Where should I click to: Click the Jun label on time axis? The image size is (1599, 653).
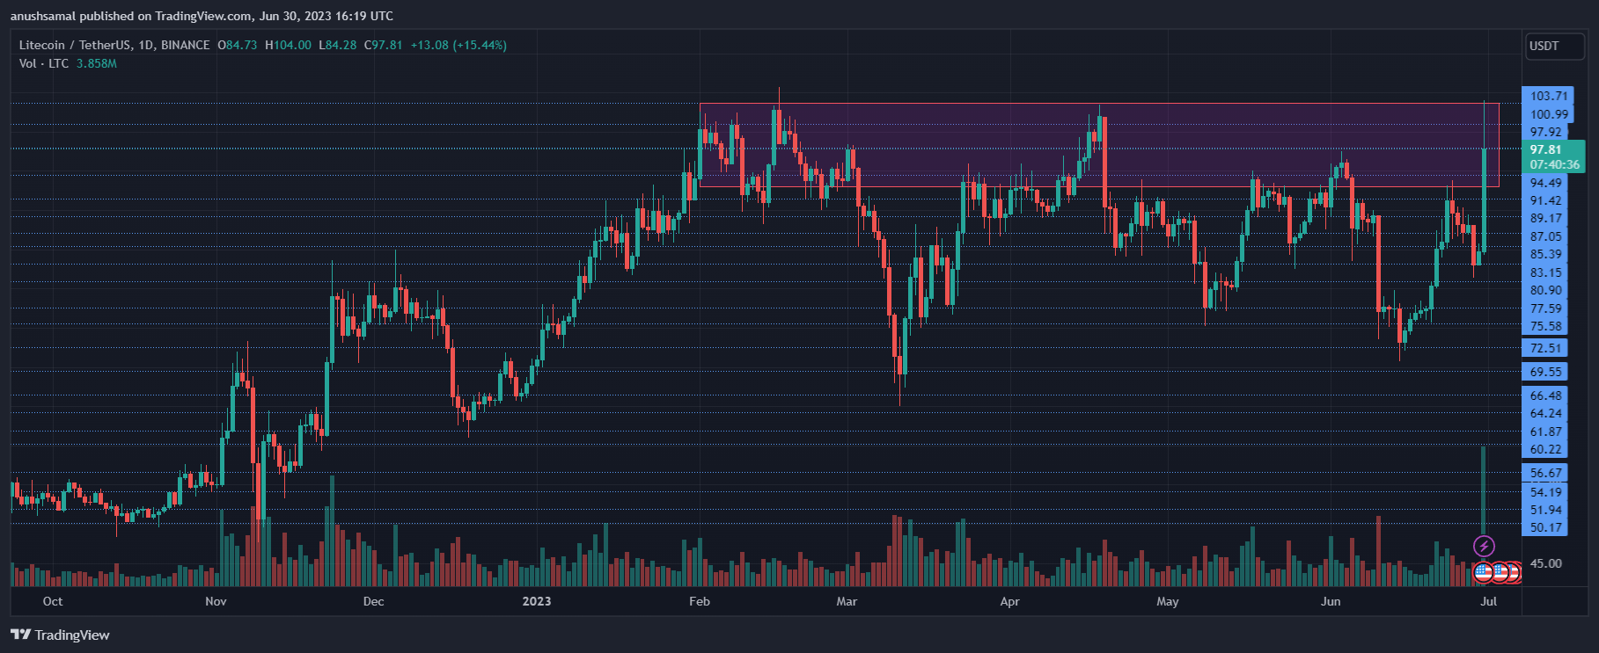click(1331, 601)
